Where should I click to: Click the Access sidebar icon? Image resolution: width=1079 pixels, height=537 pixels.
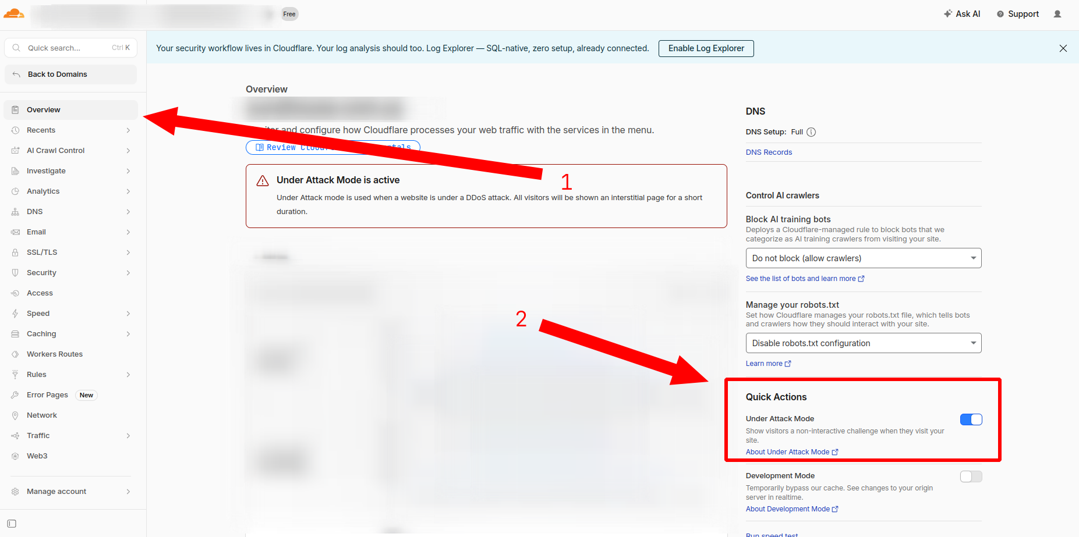coord(15,293)
